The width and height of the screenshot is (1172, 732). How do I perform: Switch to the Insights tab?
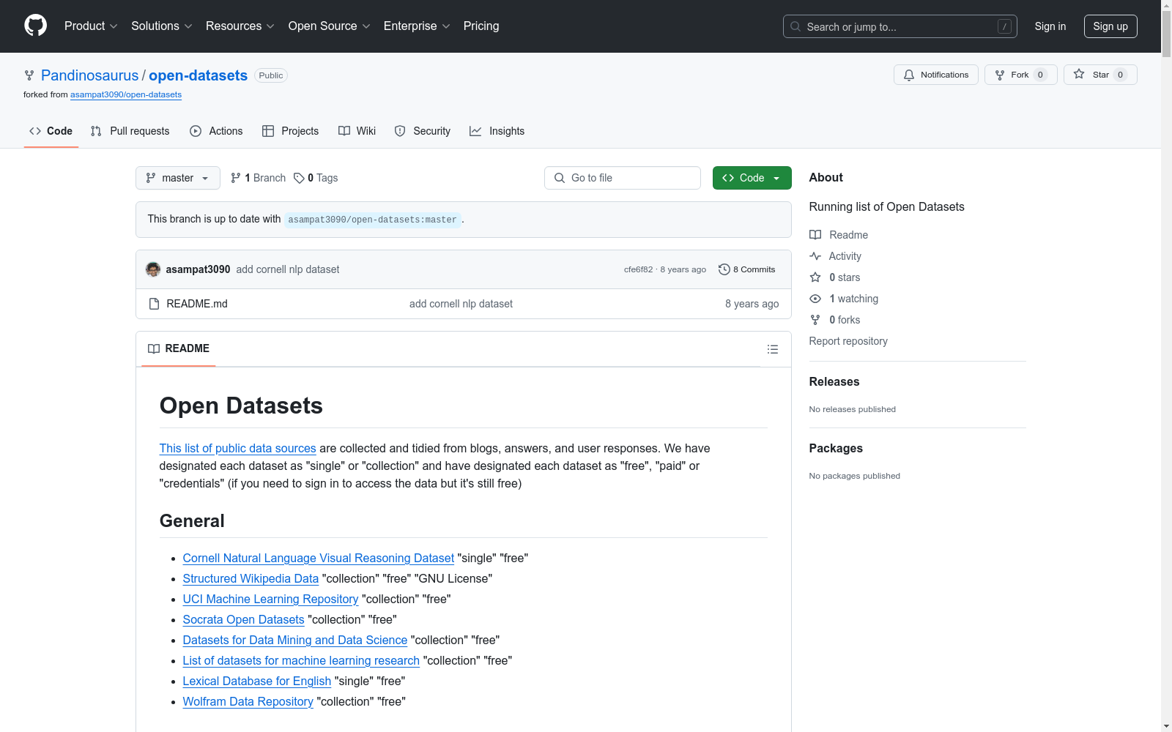click(497, 131)
